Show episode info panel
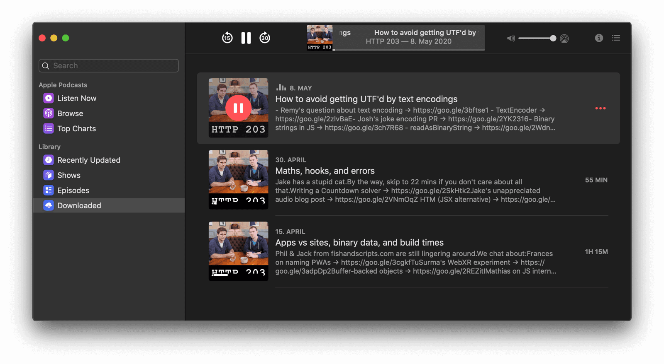 599,38
